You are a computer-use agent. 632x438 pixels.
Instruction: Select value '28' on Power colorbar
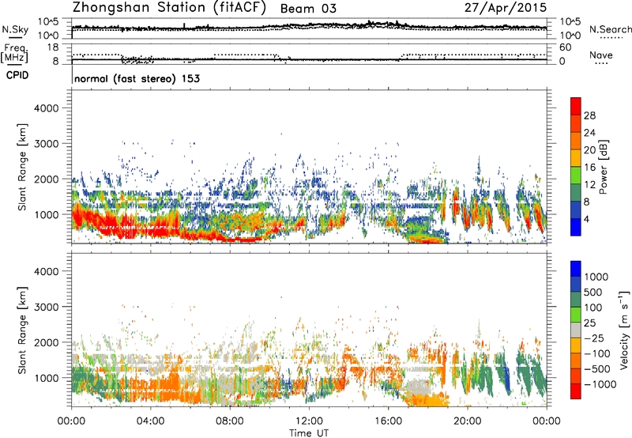pos(589,115)
